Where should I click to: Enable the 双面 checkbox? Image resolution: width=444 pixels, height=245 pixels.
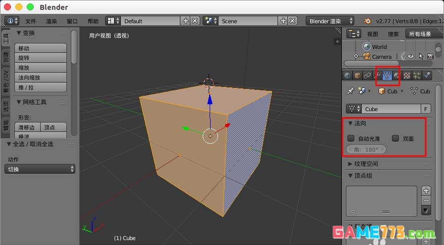click(x=395, y=138)
